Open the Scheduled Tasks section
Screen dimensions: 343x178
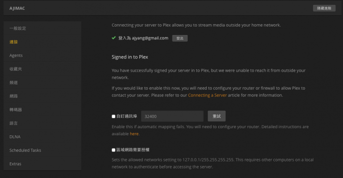(x=42, y=150)
